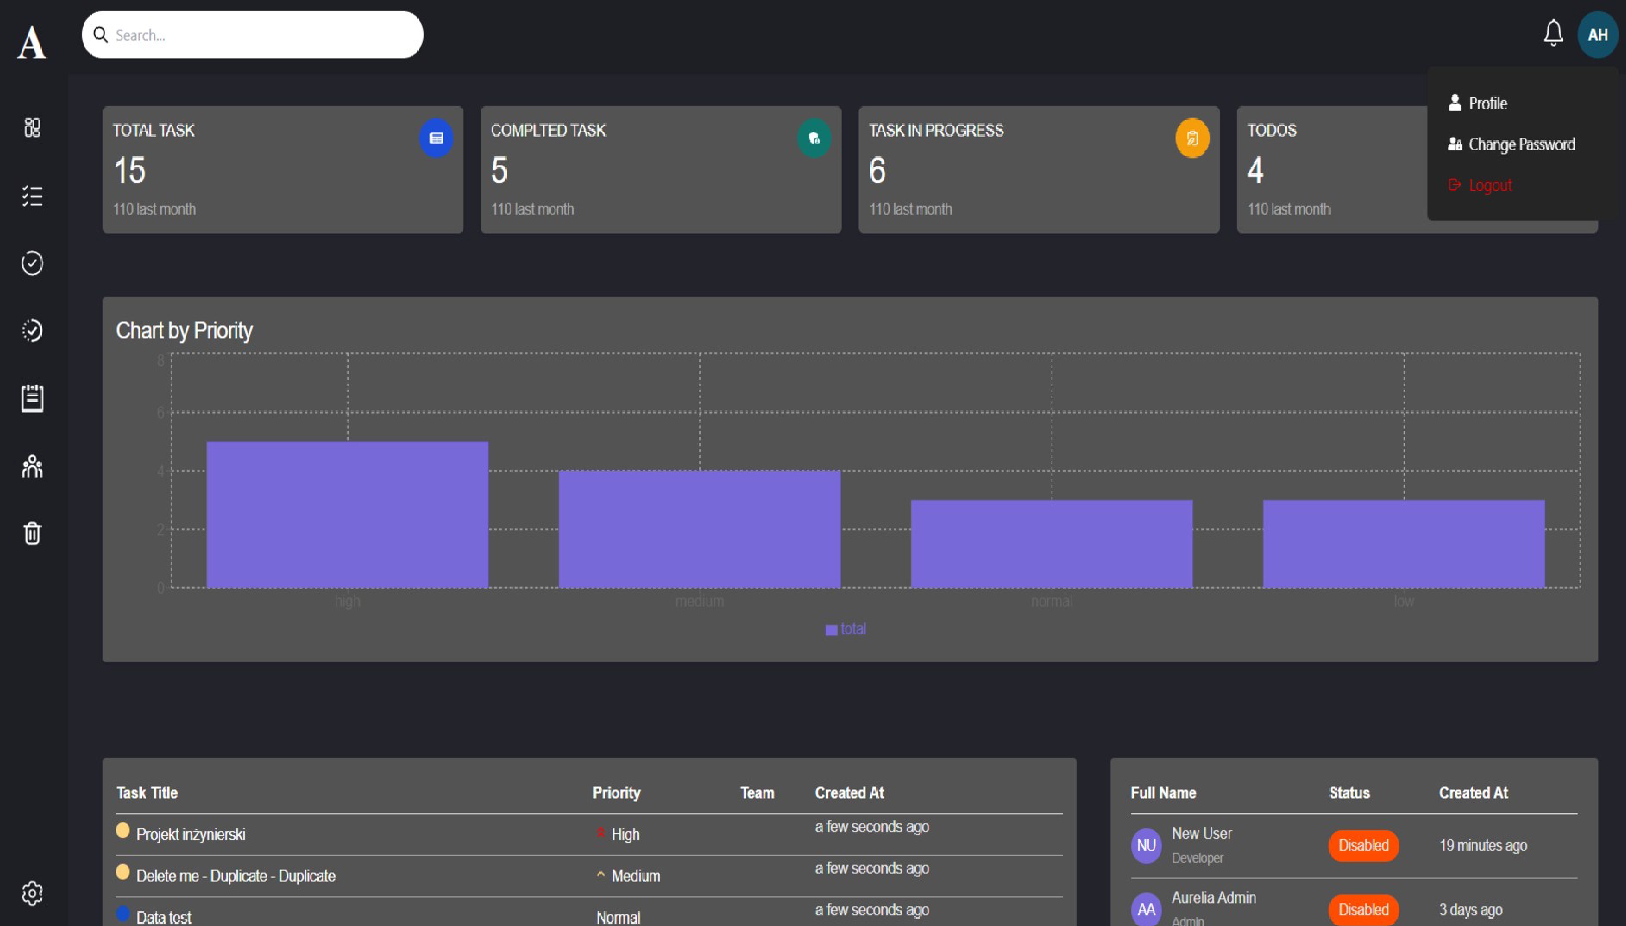Click Logout in the user menu

point(1481,185)
